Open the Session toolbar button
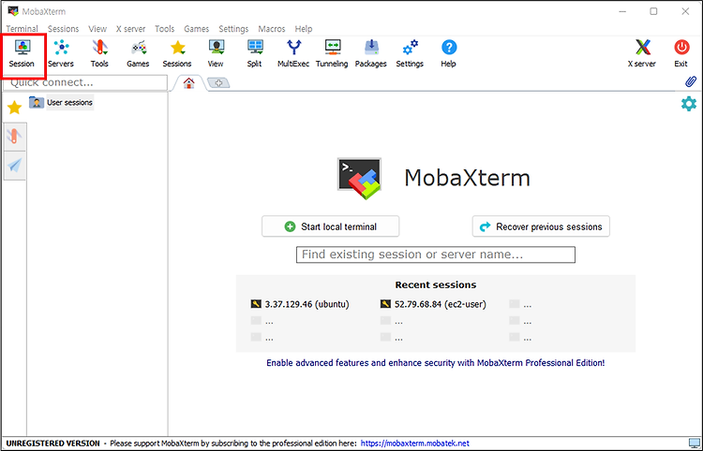 (x=22, y=53)
